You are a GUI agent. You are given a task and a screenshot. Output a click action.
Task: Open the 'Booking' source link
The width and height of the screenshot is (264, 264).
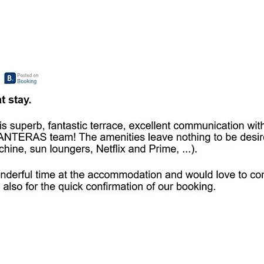tap(27, 82)
